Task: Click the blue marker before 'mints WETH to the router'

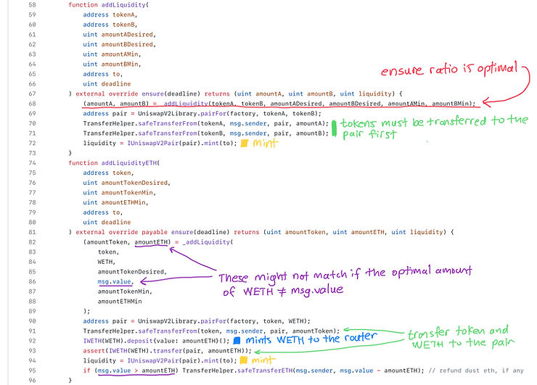Action: click(237, 340)
